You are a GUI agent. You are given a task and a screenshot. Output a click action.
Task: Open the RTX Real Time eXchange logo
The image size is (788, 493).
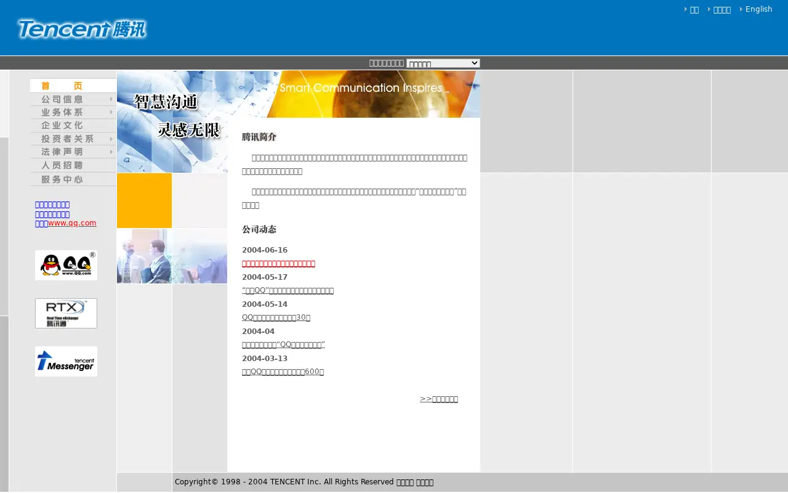(x=66, y=313)
